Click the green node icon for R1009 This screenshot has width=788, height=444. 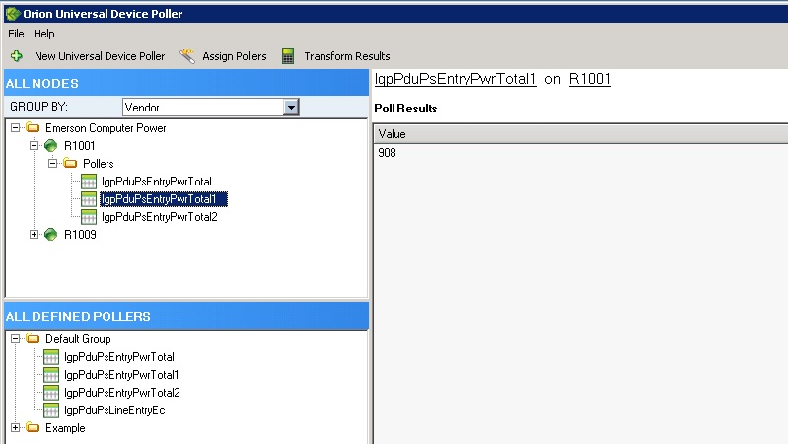tap(50, 234)
